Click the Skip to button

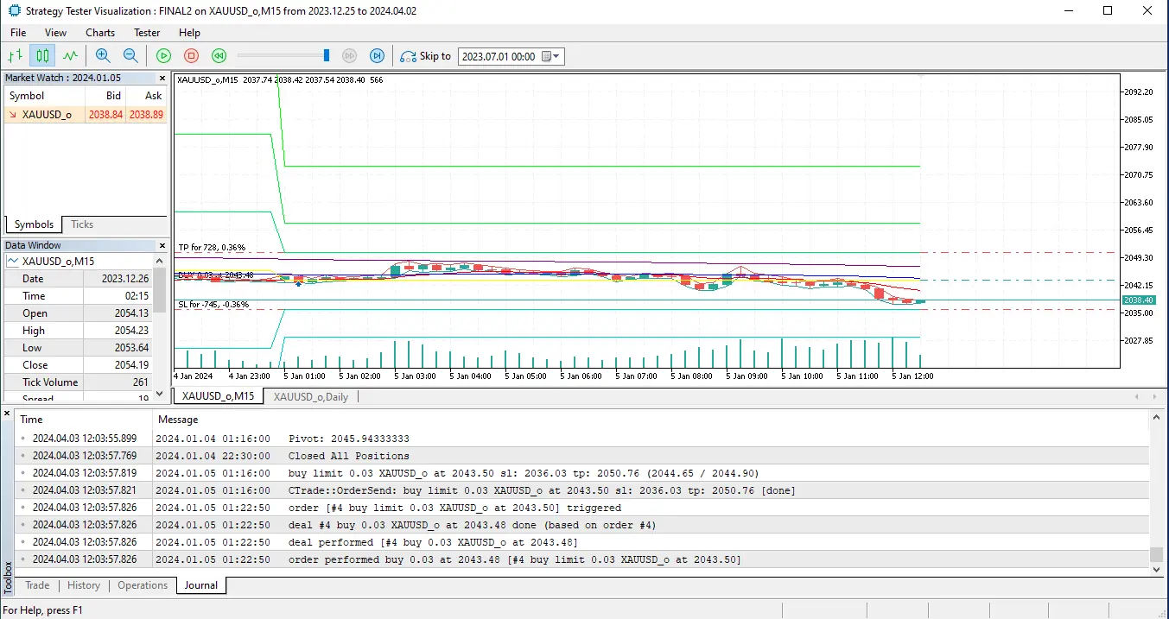[x=426, y=56]
